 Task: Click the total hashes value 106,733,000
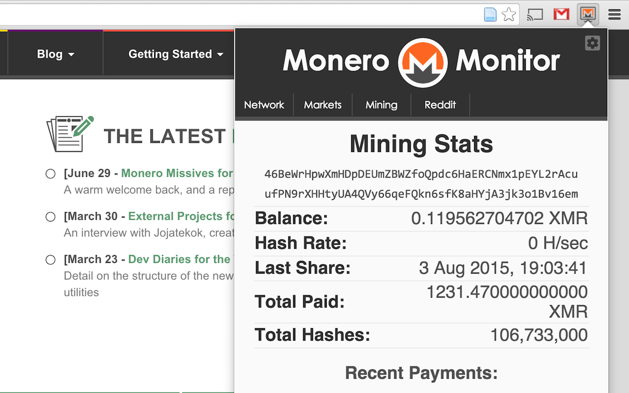tap(539, 335)
